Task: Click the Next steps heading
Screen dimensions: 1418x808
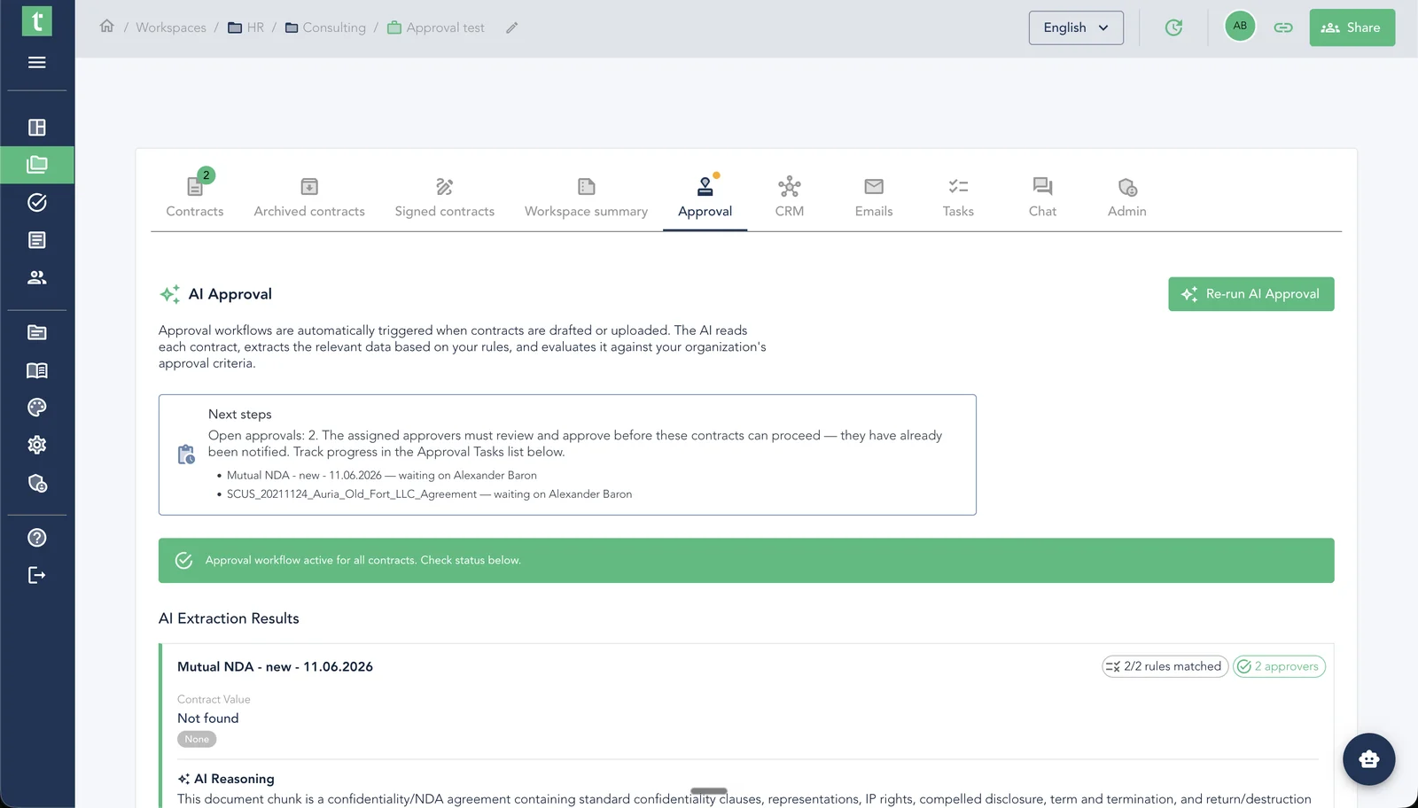Action: tap(240, 415)
